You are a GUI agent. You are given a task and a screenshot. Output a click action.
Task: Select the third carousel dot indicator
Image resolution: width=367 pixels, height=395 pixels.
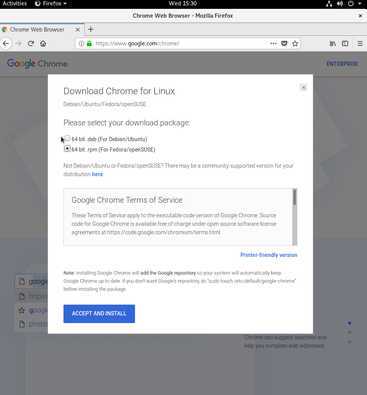point(350,342)
